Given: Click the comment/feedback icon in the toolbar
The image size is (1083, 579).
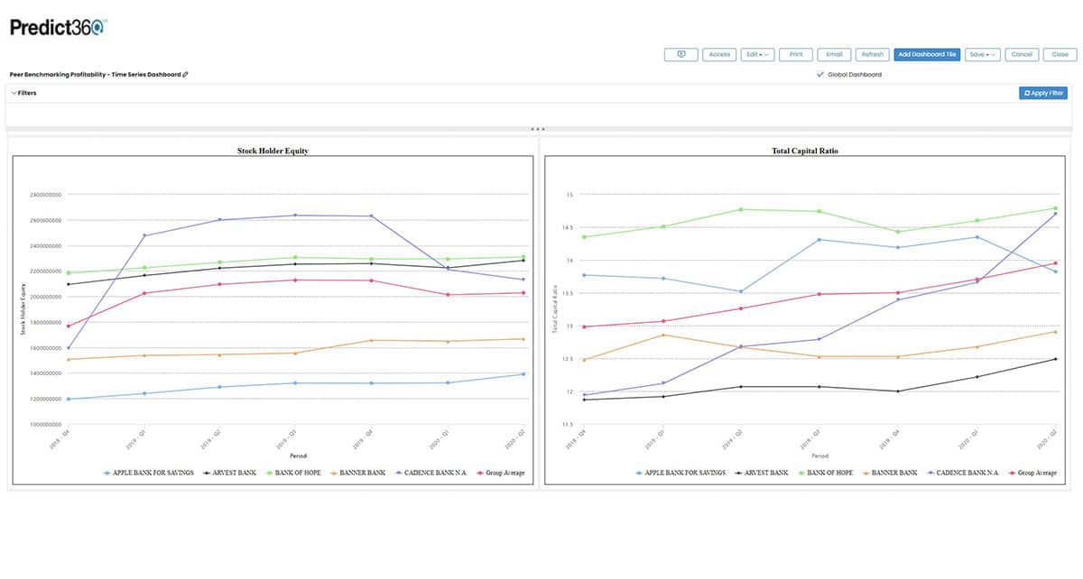Looking at the screenshot, I should point(680,54).
